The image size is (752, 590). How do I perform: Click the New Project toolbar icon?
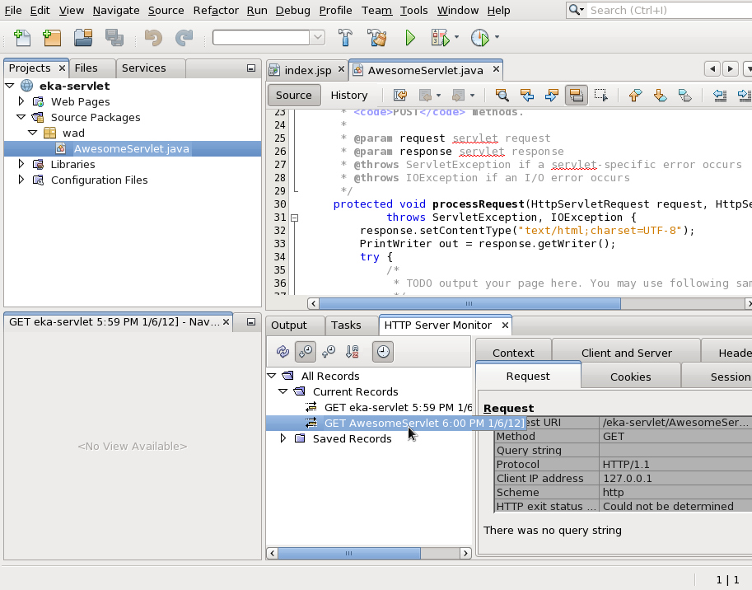point(52,37)
